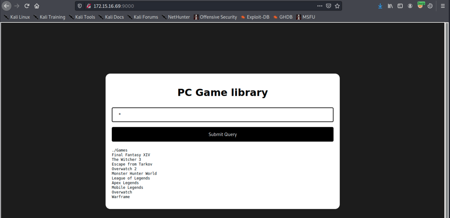Click the Submit Query button
Viewport: 450px width, 218px height.
coord(222,134)
